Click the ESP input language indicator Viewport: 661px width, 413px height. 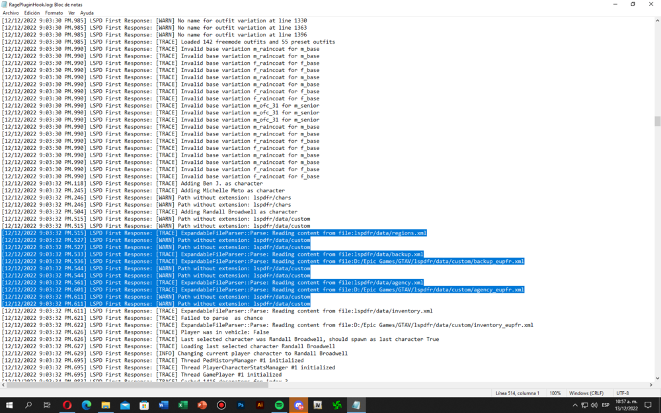[x=605, y=406]
